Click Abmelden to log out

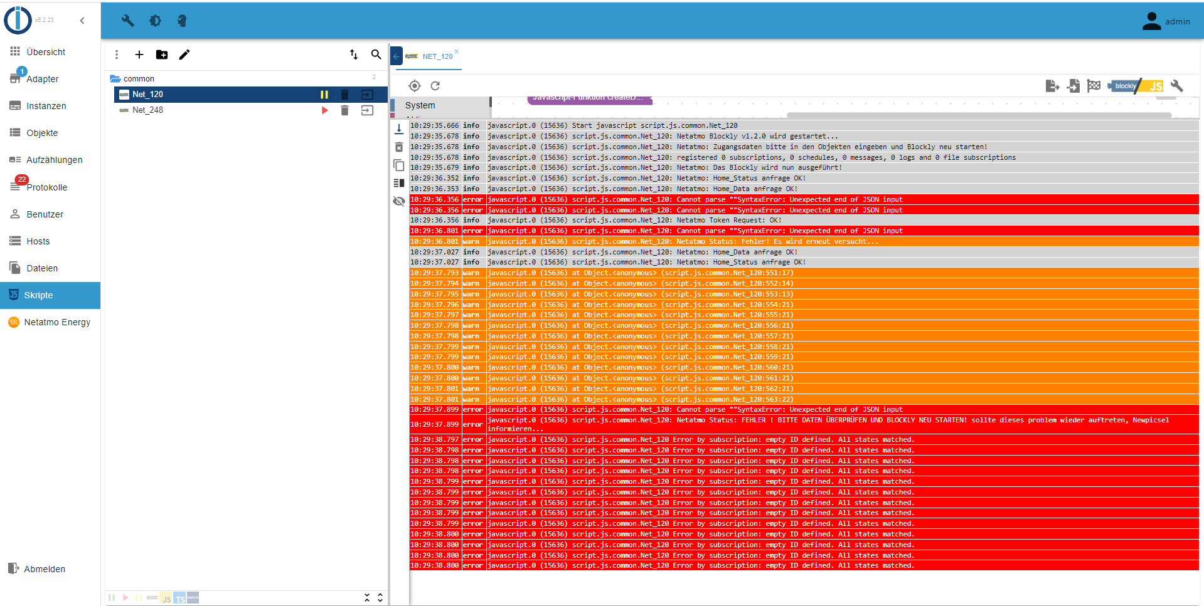pyautogui.click(x=50, y=569)
